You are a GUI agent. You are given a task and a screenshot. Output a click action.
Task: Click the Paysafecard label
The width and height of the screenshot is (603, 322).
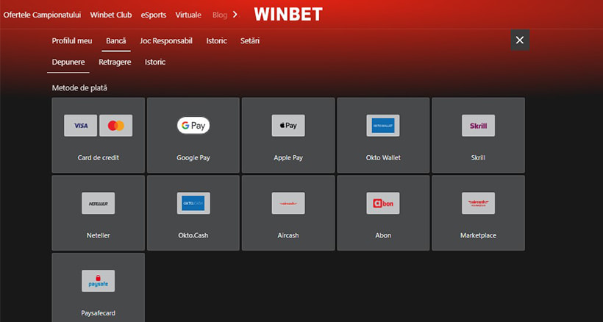pyautogui.click(x=98, y=312)
